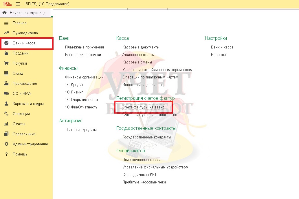Open Кассовые документы

141,47
